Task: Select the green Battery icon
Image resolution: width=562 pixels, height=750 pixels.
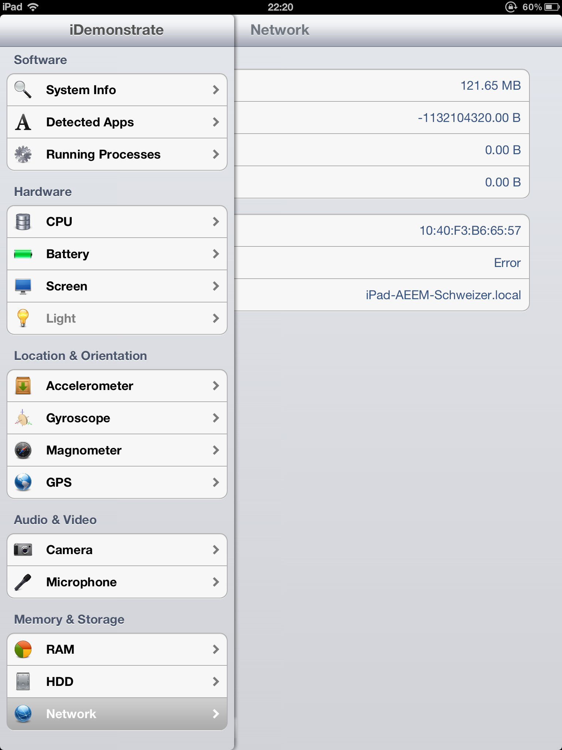Action: pos(23,254)
